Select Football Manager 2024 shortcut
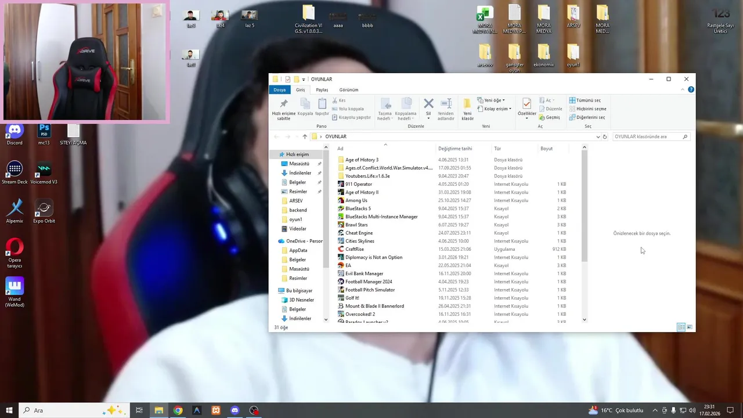The width and height of the screenshot is (743, 418). pos(369,282)
